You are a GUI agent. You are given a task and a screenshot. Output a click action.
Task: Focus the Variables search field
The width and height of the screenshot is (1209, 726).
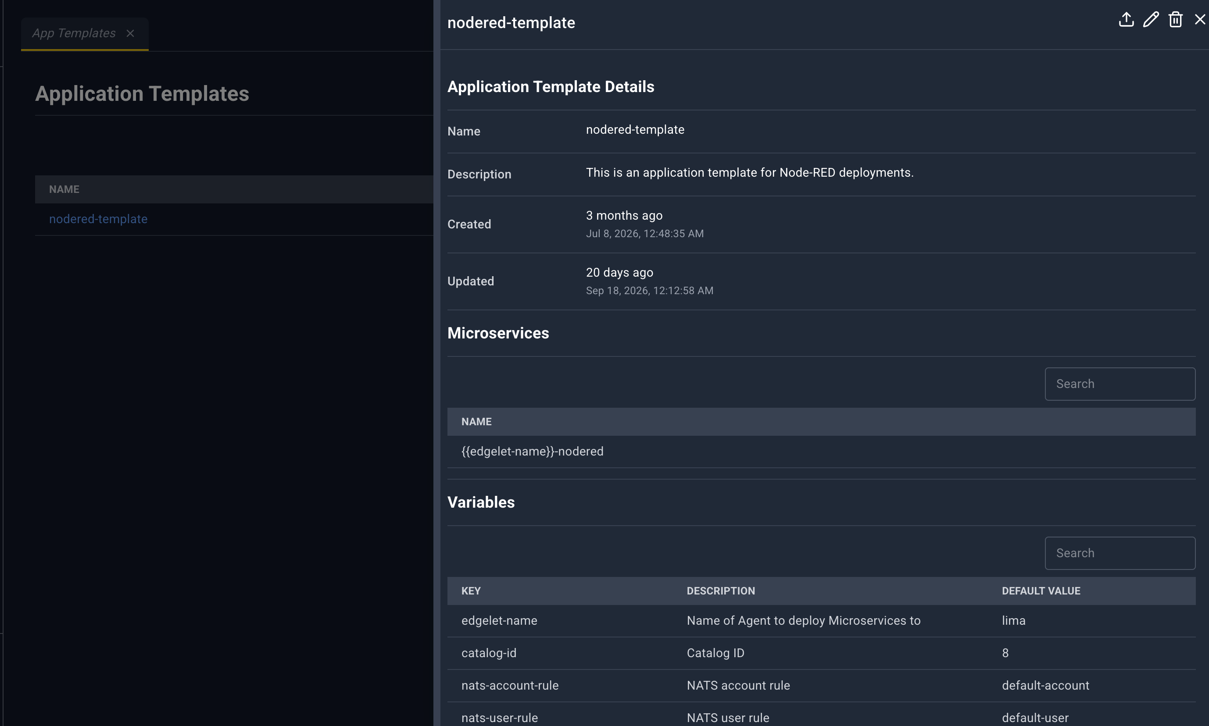[1120, 553]
